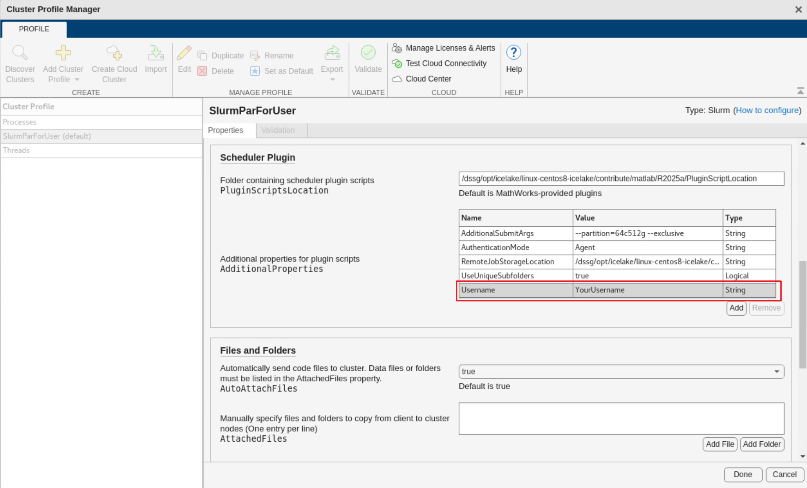Screen dimensions: 807x488
Task: Click the YourUsername value cell
Action: 647,290
